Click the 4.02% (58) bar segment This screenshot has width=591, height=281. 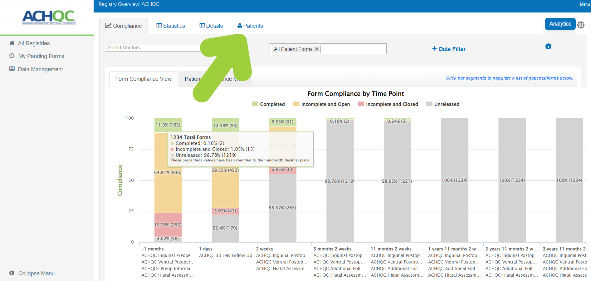tap(168, 240)
